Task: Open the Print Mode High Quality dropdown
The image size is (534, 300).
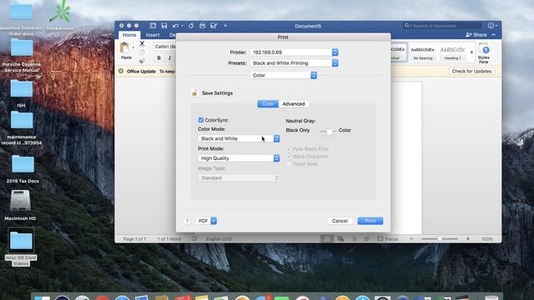Action: (239, 158)
